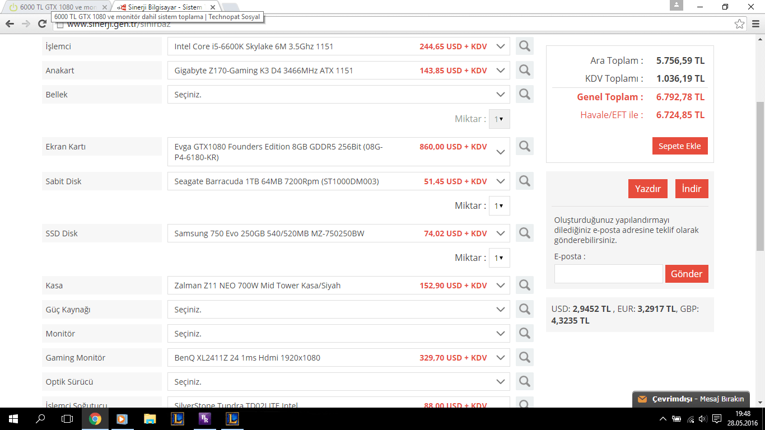
Task: Open product search for Bellek row
Action: pos(525,95)
